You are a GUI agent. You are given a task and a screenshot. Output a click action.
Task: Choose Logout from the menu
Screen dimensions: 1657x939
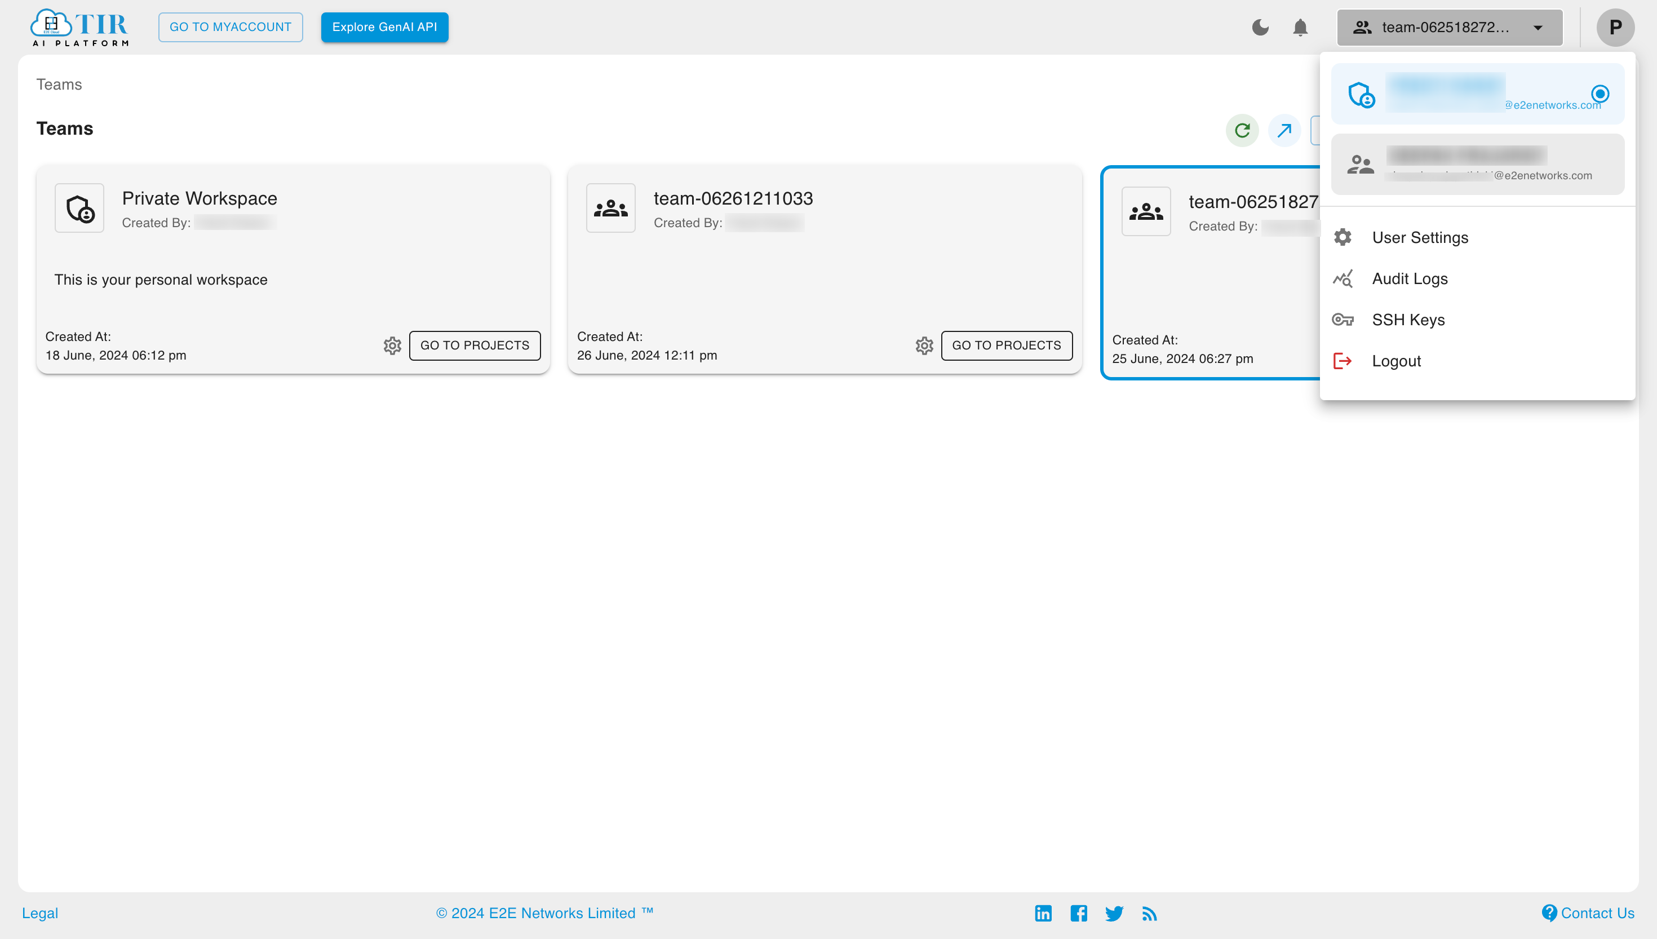point(1478,361)
